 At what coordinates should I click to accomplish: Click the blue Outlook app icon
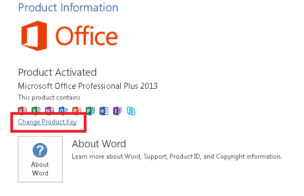[63, 110]
